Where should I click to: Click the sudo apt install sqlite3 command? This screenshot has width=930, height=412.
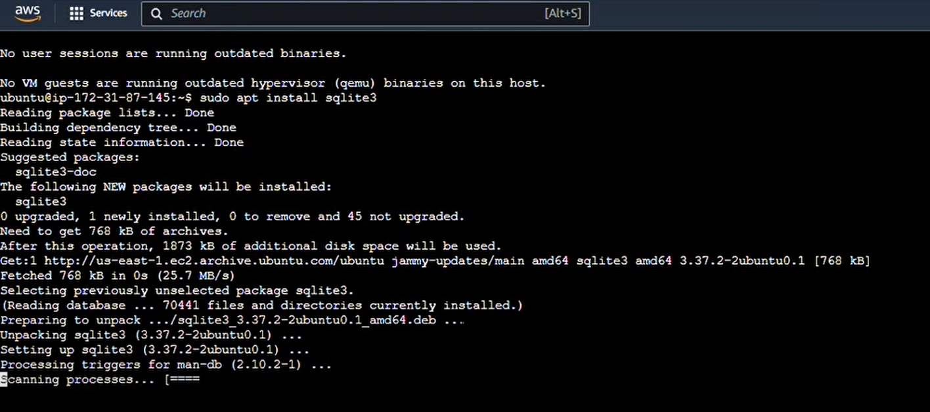coord(288,98)
